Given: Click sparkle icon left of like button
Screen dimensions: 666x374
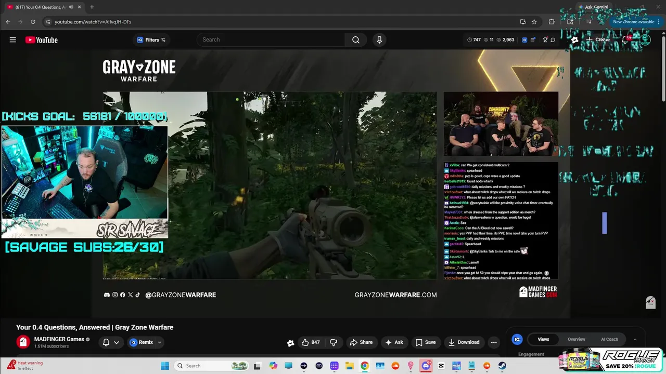Looking at the screenshot, I should pos(290,343).
